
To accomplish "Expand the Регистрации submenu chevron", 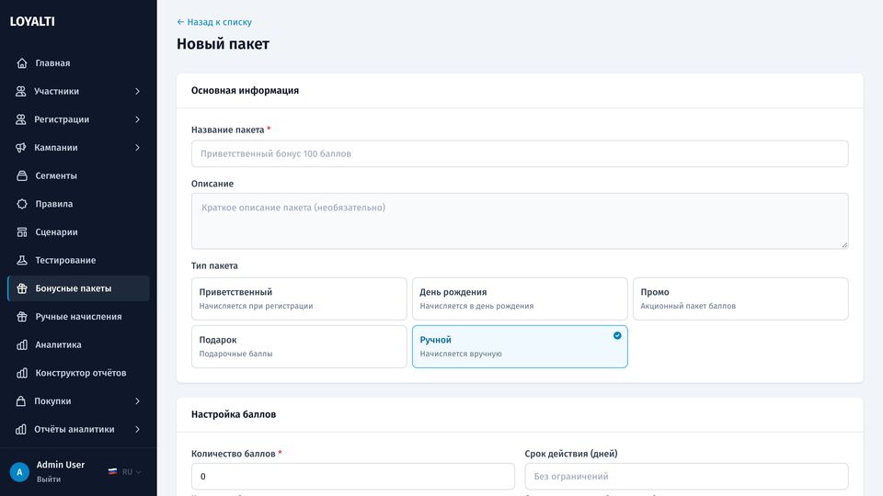I will pos(137,119).
